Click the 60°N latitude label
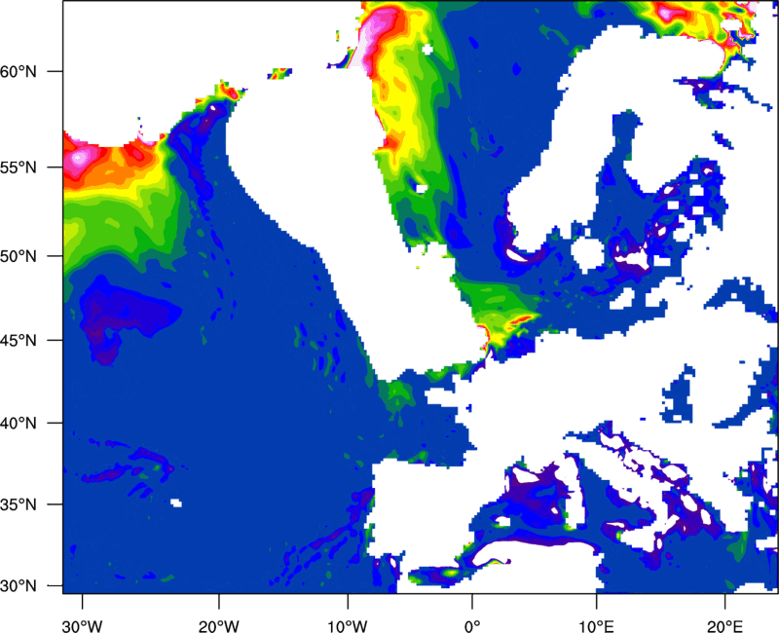The height and width of the screenshot is (633, 779). click(x=19, y=71)
